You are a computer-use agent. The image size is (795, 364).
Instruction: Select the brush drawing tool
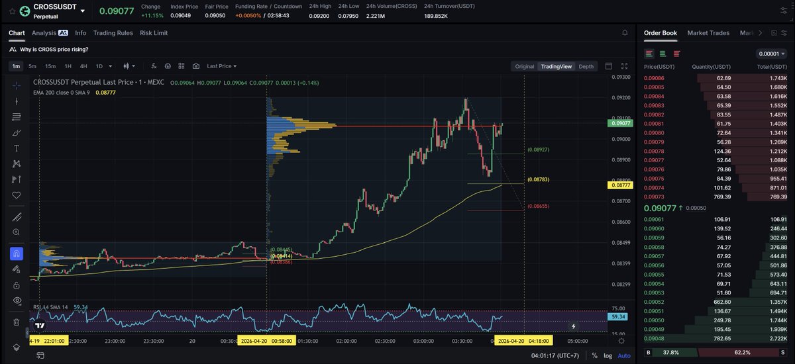[x=16, y=133]
